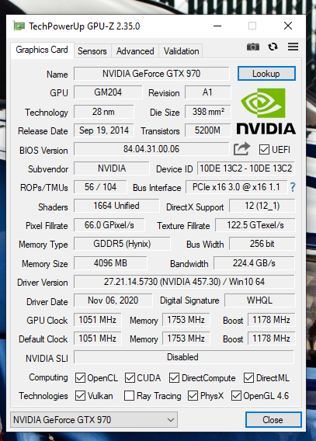The image size is (316, 441).
Task: Click the Lookup button
Action: [x=266, y=74]
